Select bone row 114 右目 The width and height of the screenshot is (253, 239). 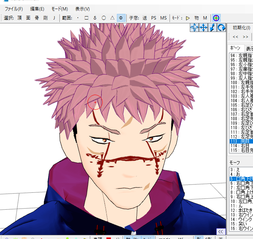pos(241,146)
